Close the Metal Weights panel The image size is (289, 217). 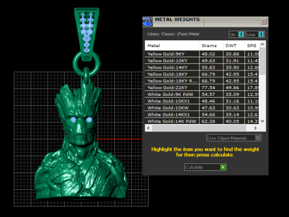coord(264,21)
